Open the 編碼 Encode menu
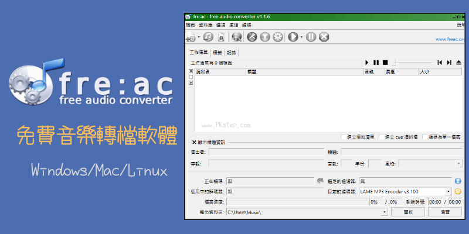 click(x=246, y=25)
